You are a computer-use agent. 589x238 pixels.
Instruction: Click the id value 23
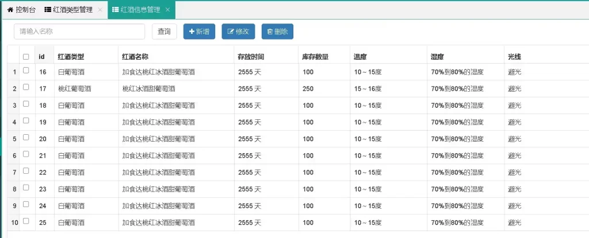pos(43,189)
